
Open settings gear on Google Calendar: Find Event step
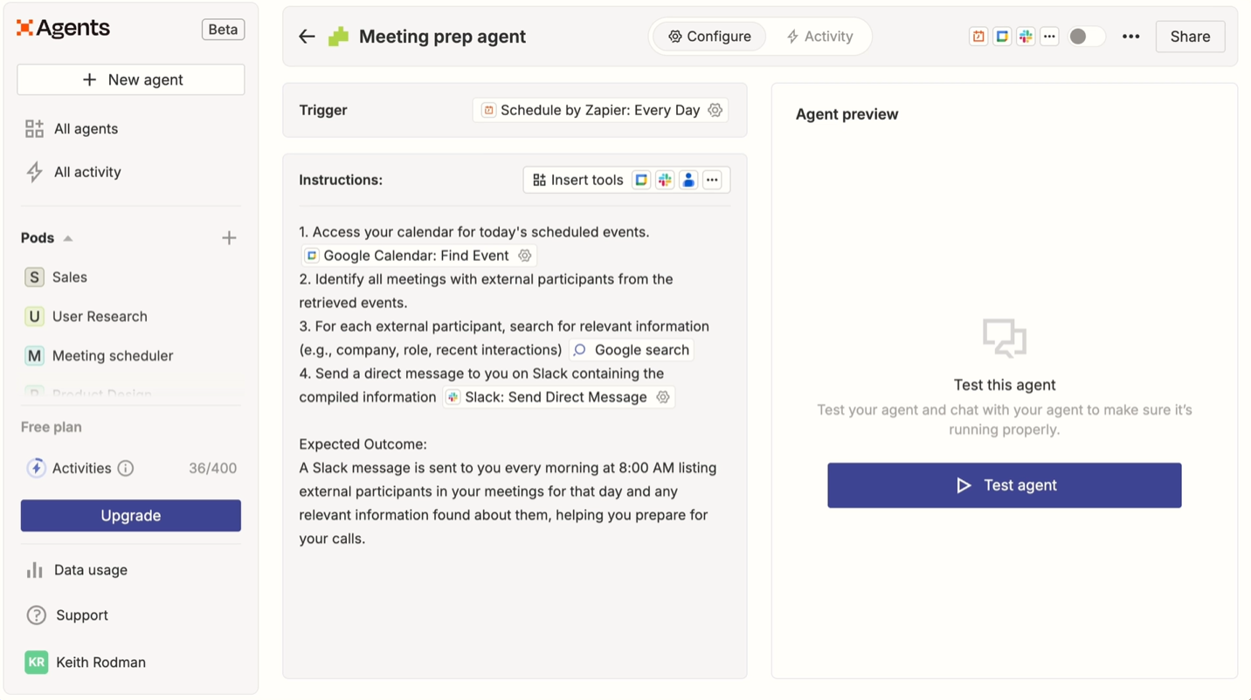524,255
